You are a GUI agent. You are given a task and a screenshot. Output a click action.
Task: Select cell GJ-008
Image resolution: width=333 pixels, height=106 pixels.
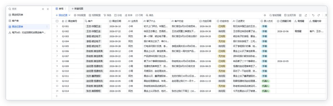(72, 61)
